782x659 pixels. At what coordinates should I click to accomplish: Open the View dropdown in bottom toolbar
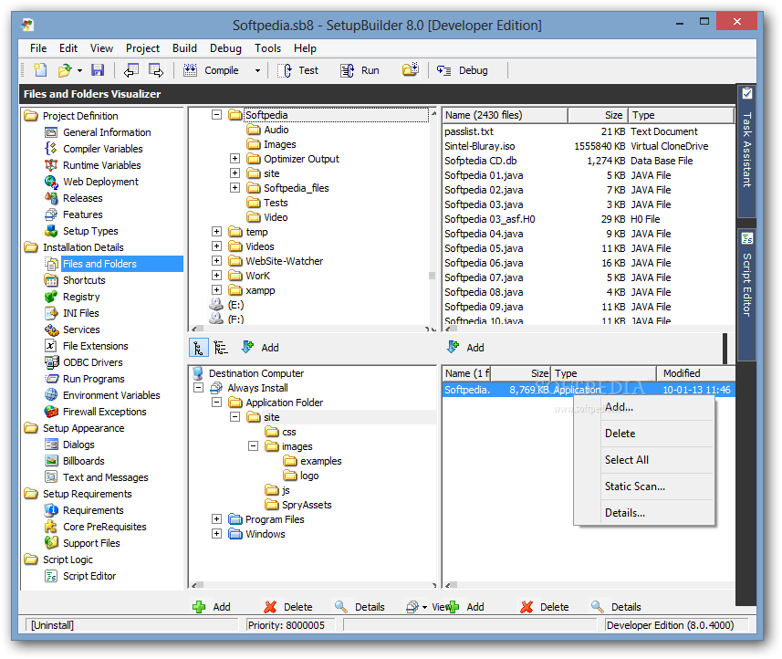(x=425, y=607)
